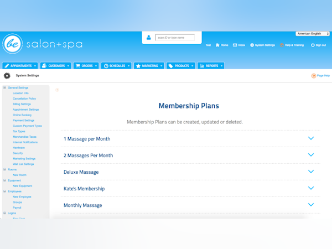Image resolution: width=332 pixels, height=249 pixels.
Task: Open Tax Types settings
Action: pyautogui.click(x=19, y=131)
